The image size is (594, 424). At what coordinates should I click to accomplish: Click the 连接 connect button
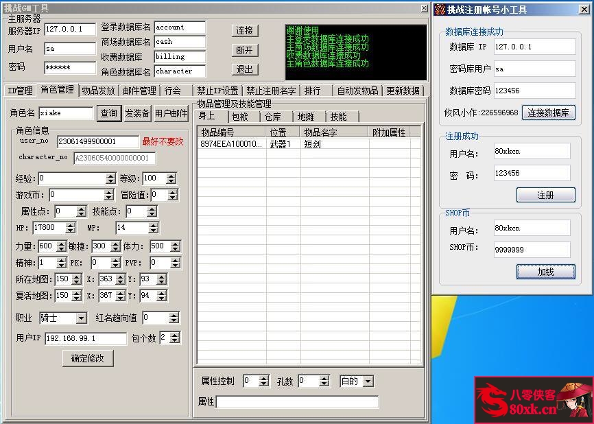point(244,30)
